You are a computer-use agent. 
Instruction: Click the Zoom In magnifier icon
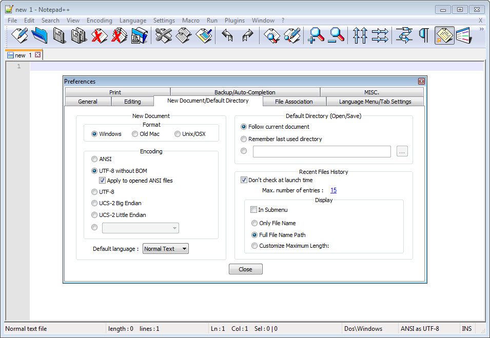pos(316,36)
